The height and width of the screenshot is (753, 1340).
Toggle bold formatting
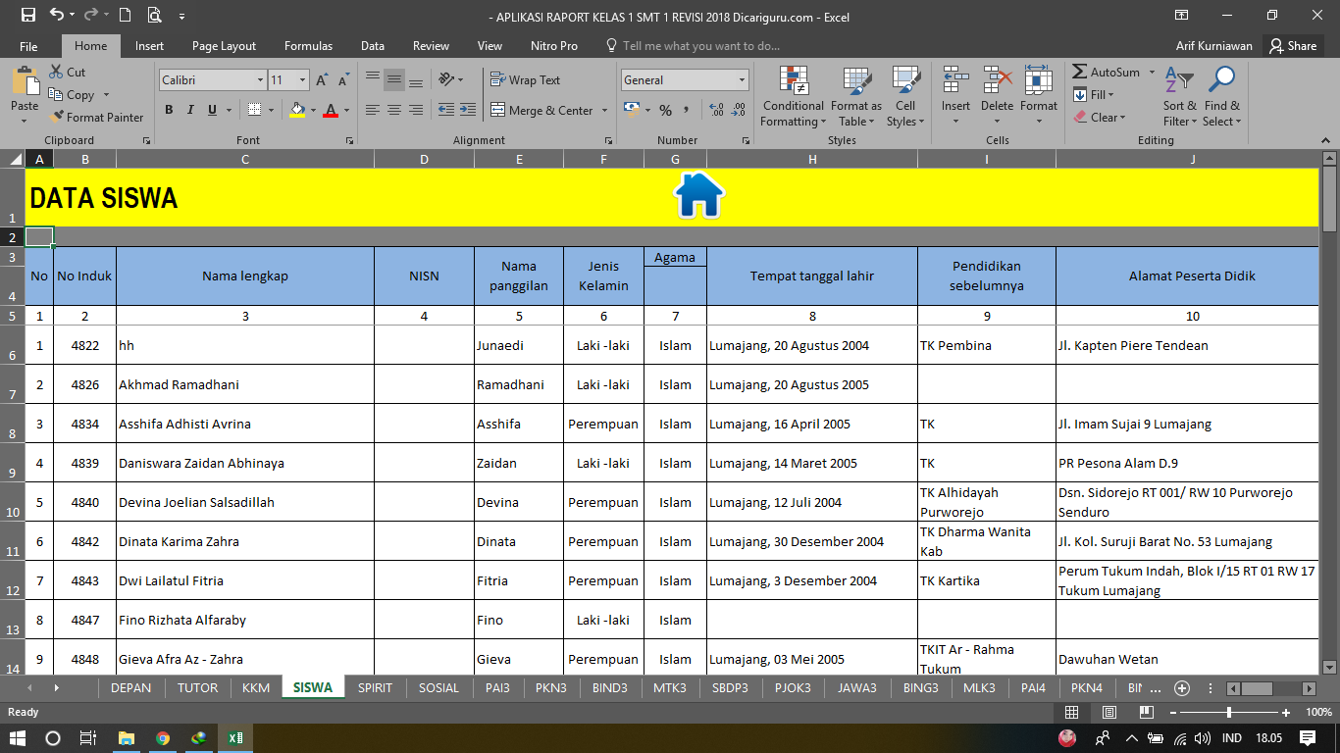[169, 110]
